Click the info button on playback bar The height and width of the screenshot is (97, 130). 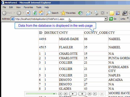click(102, 94)
